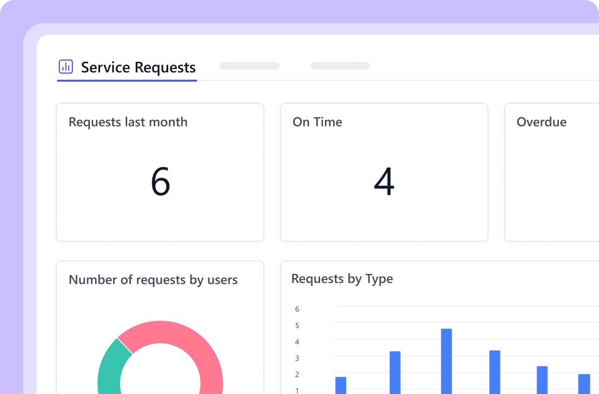Click the 6 label on the chart axis
This screenshot has height=394, width=599.
(x=297, y=309)
